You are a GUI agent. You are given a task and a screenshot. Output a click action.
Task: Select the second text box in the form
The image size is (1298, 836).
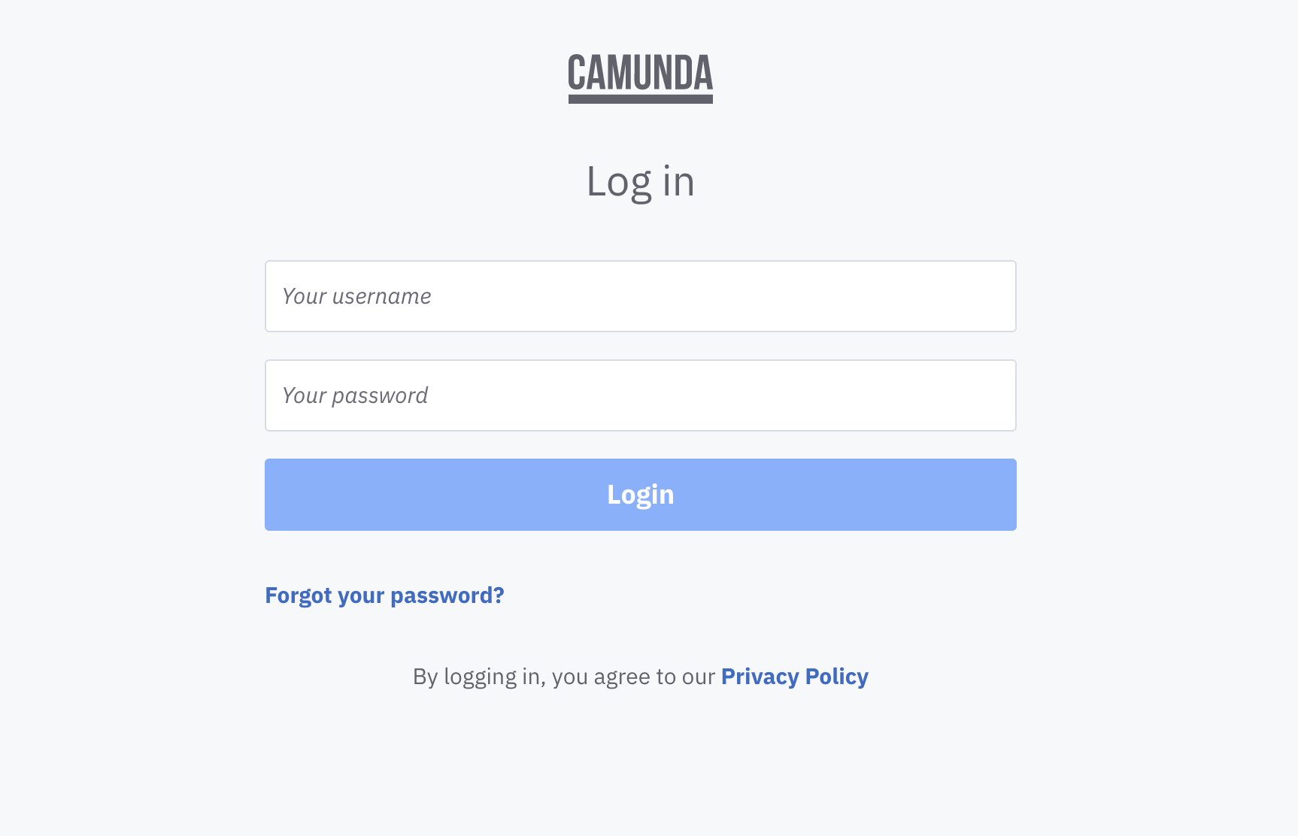point(640,395)
